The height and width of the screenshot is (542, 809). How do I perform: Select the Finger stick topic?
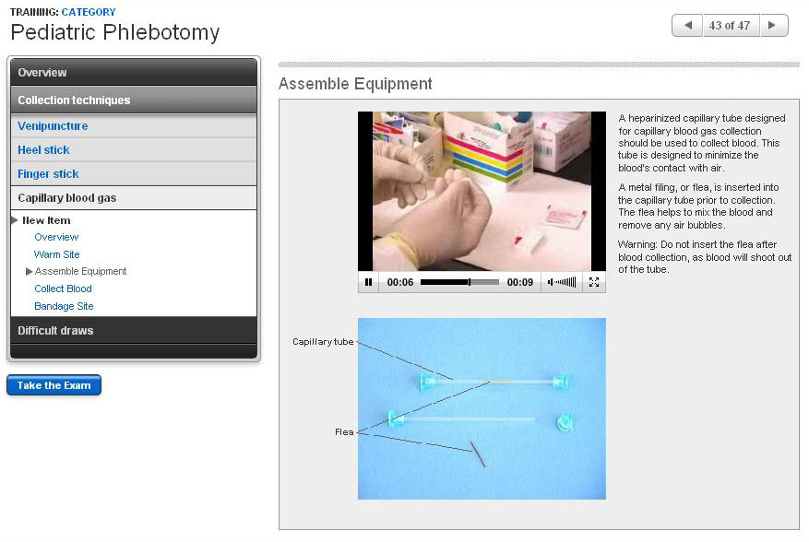pos(48,174)
